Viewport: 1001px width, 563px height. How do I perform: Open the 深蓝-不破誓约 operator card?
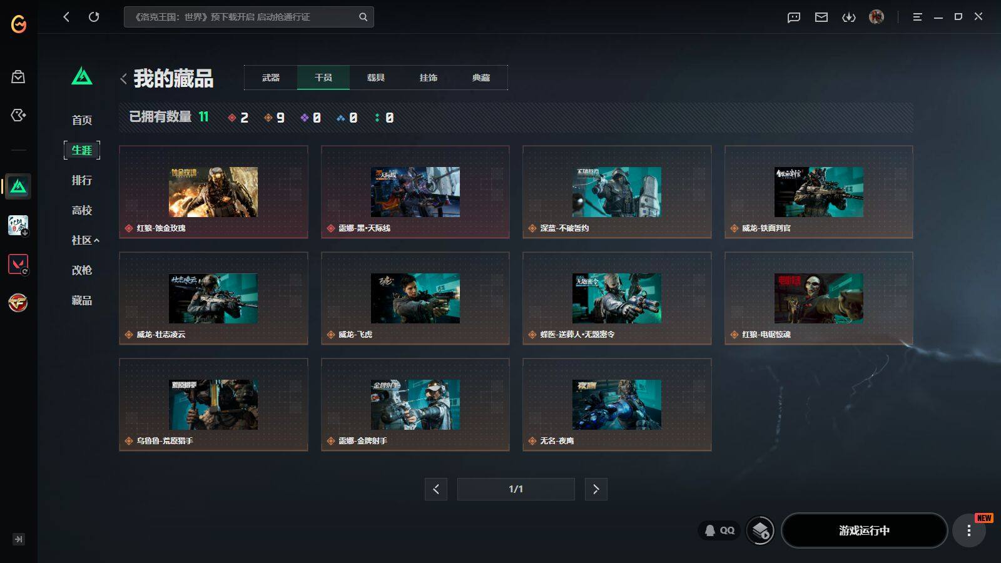coord(617,192)
